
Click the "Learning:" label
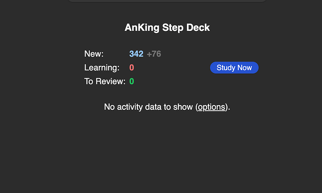click(102, 68)
